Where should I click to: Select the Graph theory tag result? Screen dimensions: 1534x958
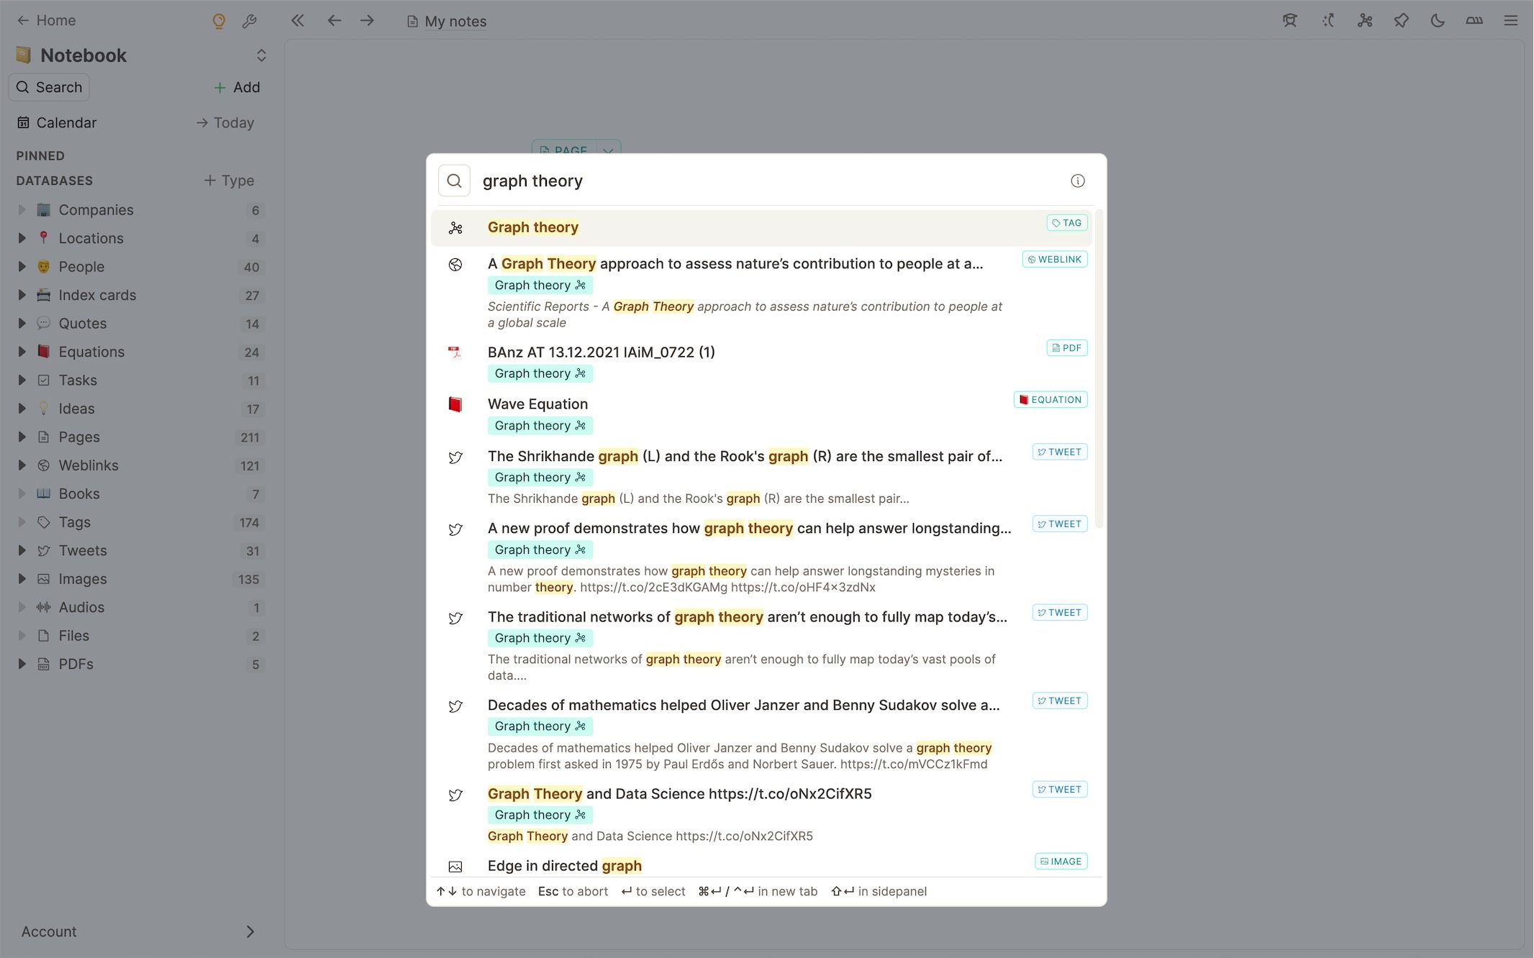(533, 227)
